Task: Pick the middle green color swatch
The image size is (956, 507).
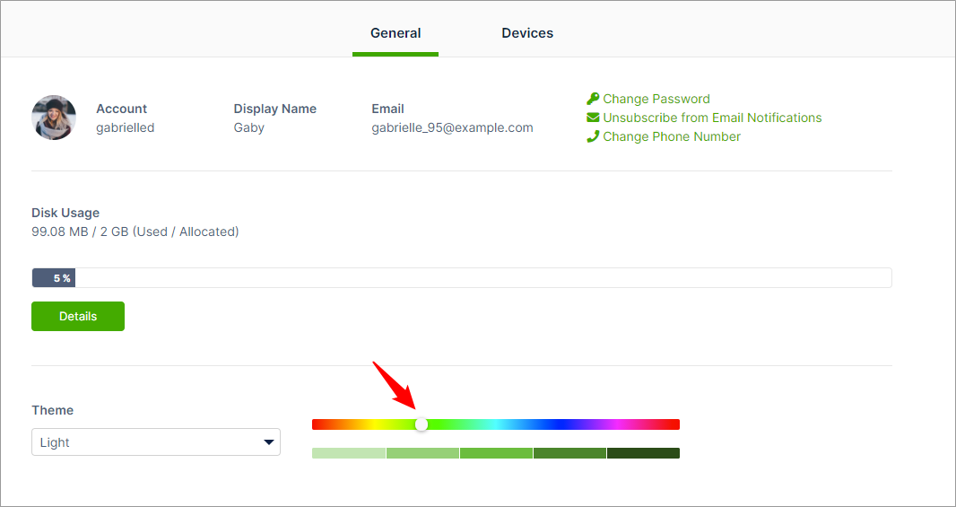Action: 496,453
